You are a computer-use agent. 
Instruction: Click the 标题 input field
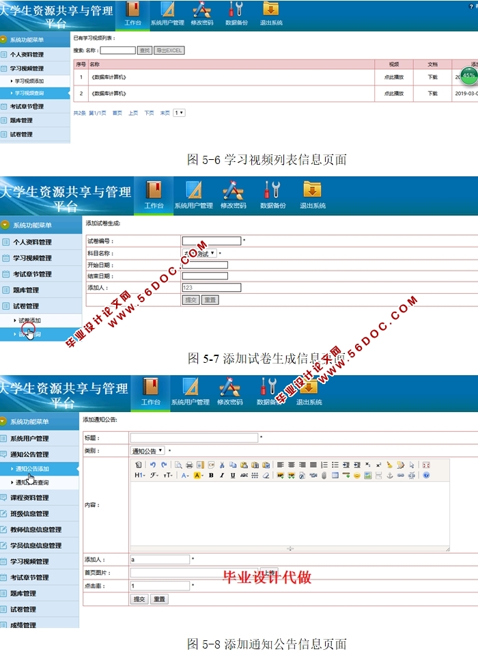point(194,437)
